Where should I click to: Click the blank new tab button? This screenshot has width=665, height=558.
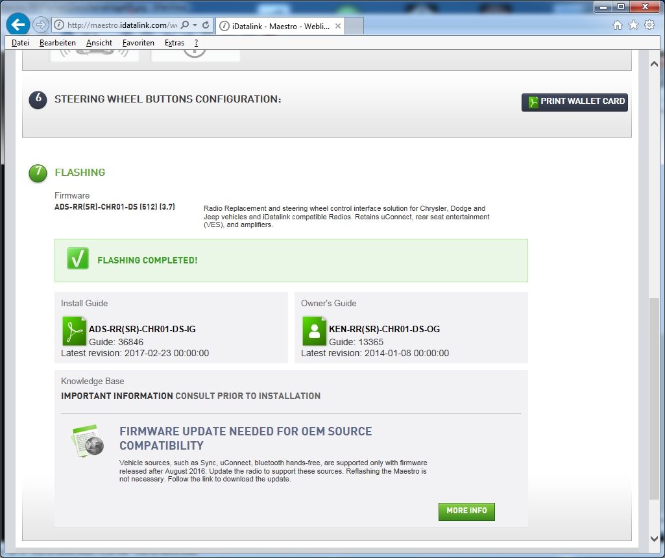point(354,27)
